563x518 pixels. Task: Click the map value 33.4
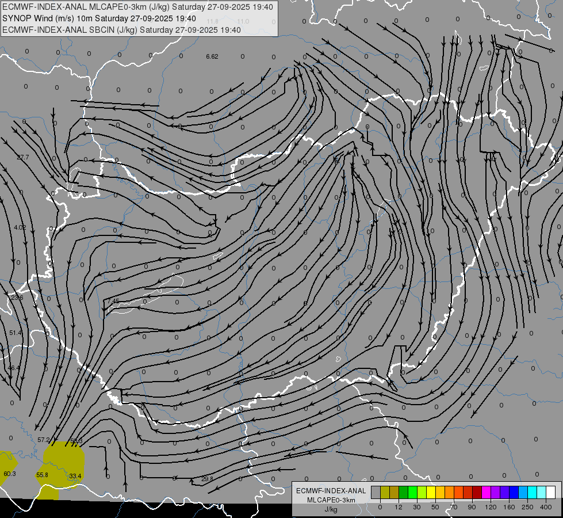coord(75,476)
